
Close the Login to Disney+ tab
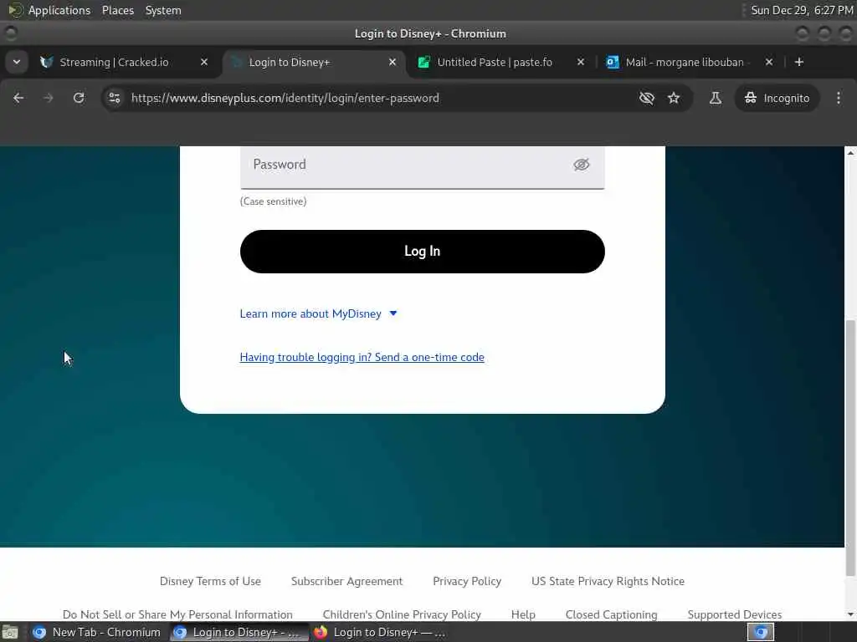coord(392,62)
